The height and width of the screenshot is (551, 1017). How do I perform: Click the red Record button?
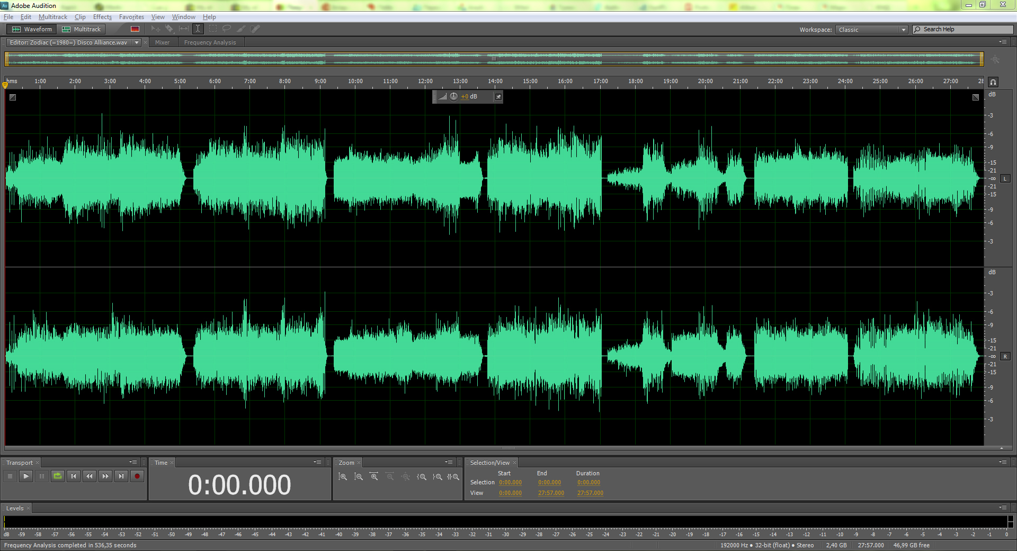coord(137,476)
